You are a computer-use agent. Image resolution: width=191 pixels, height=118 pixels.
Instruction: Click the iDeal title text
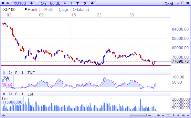tap(168, 4)
